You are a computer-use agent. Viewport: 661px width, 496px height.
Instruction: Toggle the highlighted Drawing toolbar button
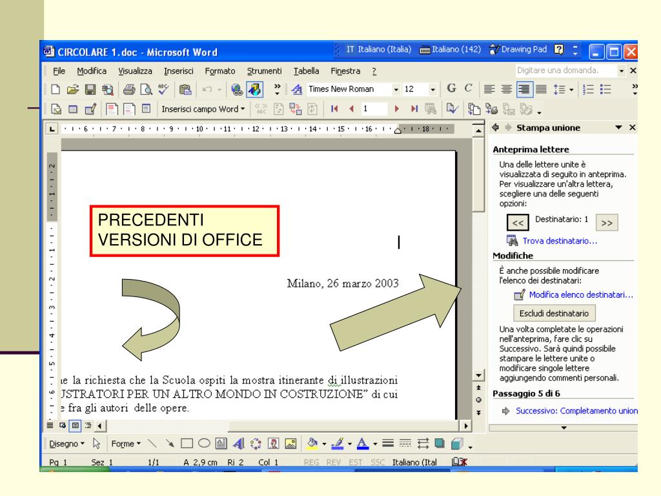point(254,89)
